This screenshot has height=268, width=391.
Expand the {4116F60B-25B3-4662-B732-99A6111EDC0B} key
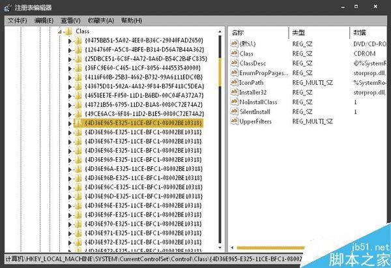pos(70,78)
